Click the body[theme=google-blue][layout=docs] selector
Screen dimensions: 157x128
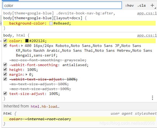tap(43, 18)
